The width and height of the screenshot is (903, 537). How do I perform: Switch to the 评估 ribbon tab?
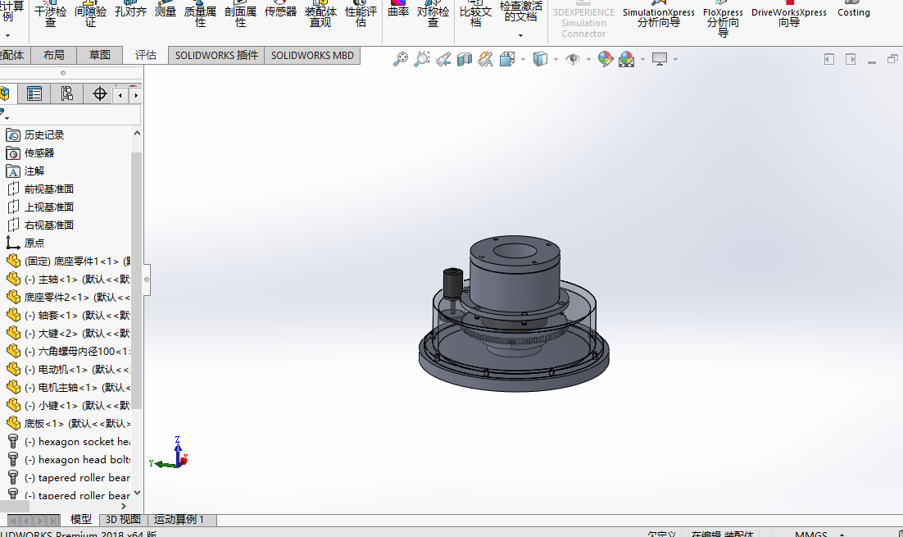click(146, 55)
